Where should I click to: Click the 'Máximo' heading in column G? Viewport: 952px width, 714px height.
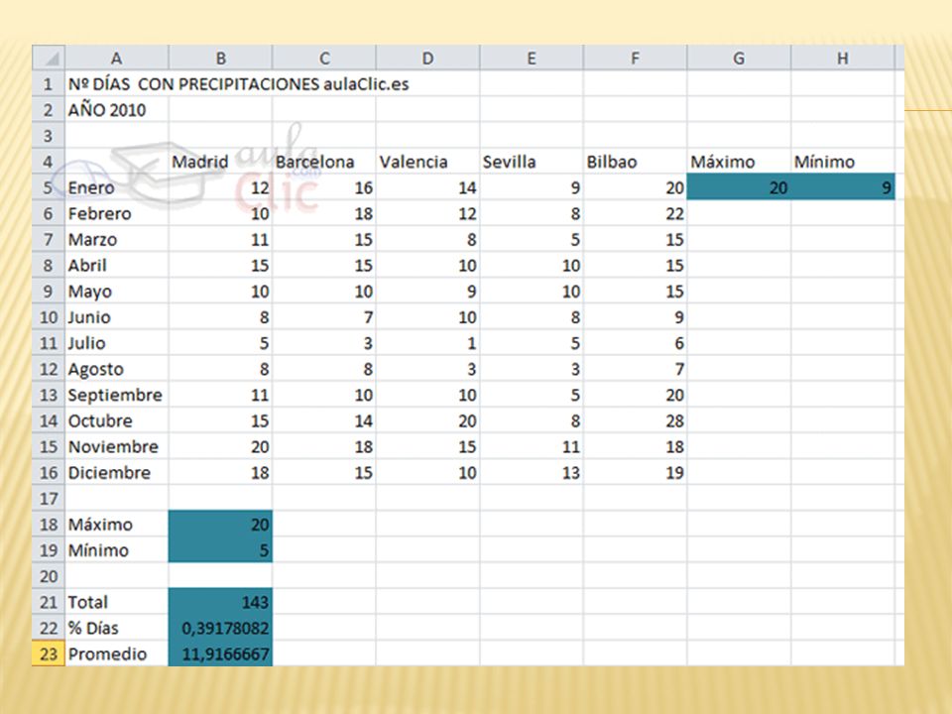point(739,162)
